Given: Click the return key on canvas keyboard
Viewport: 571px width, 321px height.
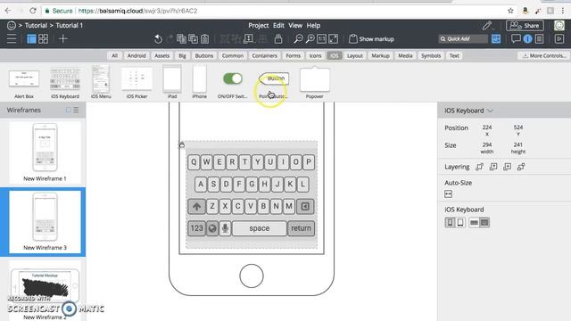Looking at the screenshot, I should (x=301, y=228).
